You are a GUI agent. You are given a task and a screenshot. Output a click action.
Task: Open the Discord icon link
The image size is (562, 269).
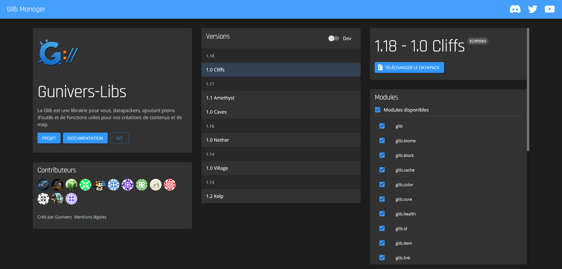(515, 9)
